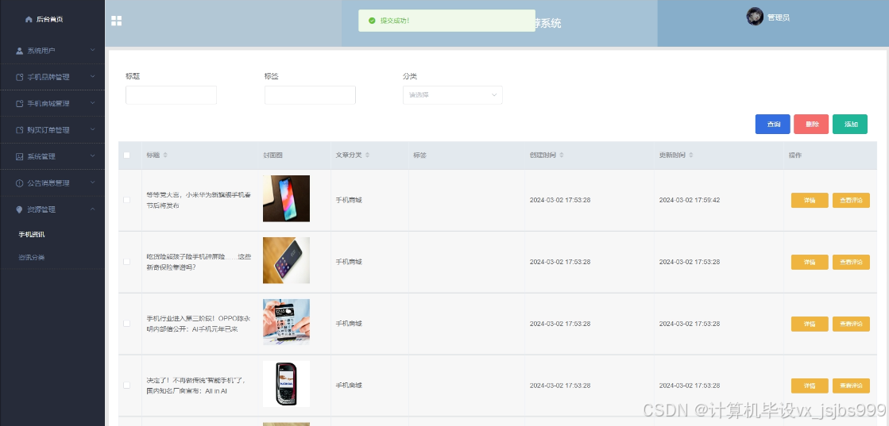889x426 pixels.
Task: Click the info icon beside 公告消息管理
Action: [19, 183]
